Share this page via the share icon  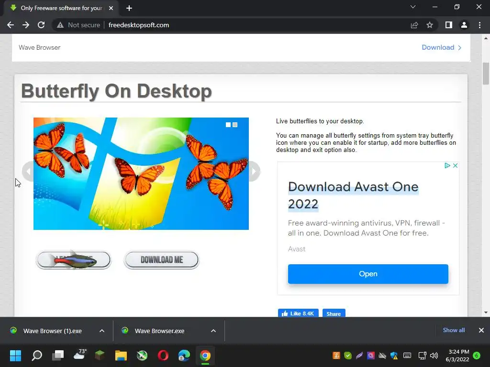click(x=414, y=25)
